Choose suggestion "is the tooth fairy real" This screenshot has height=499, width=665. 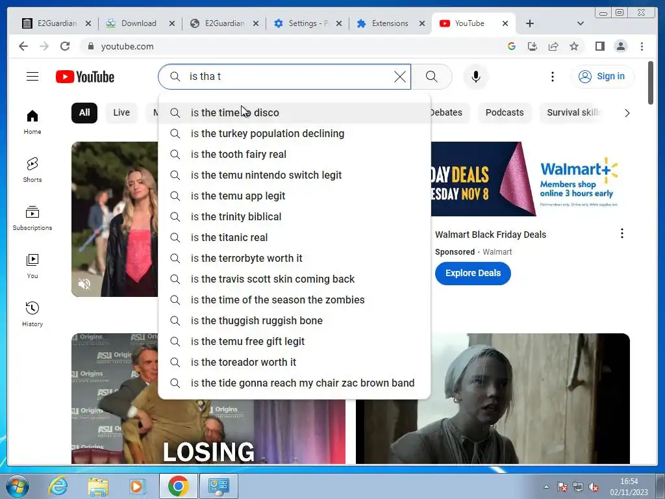point(294,155)
